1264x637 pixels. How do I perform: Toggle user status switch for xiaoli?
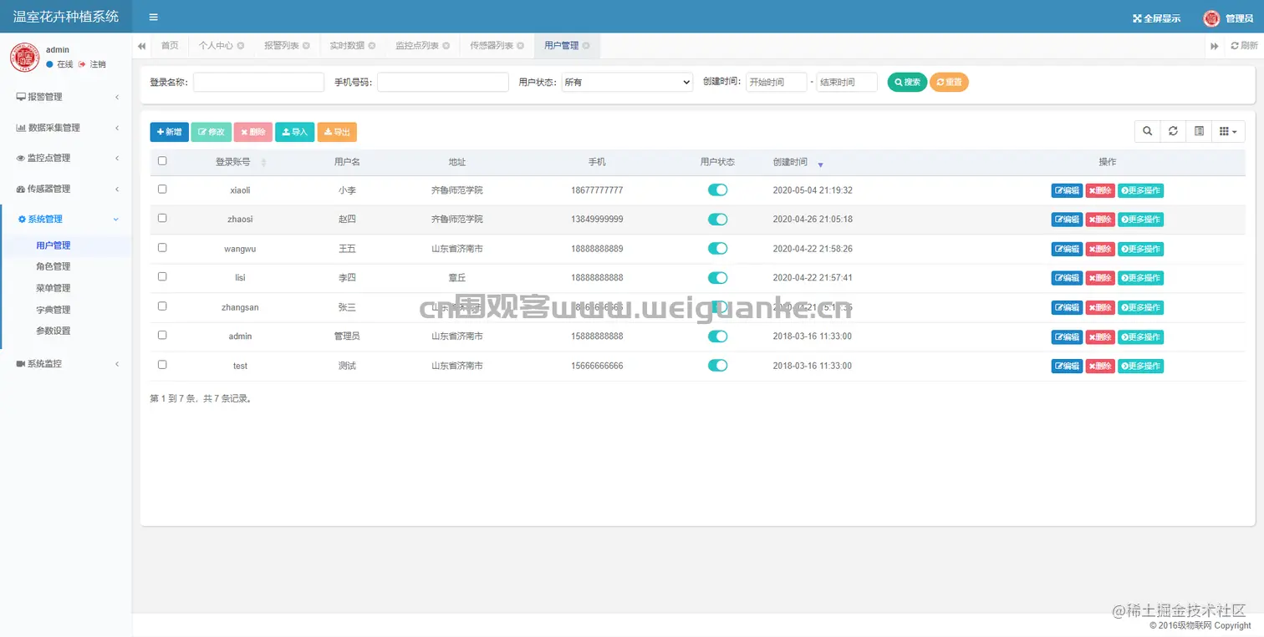717,190
